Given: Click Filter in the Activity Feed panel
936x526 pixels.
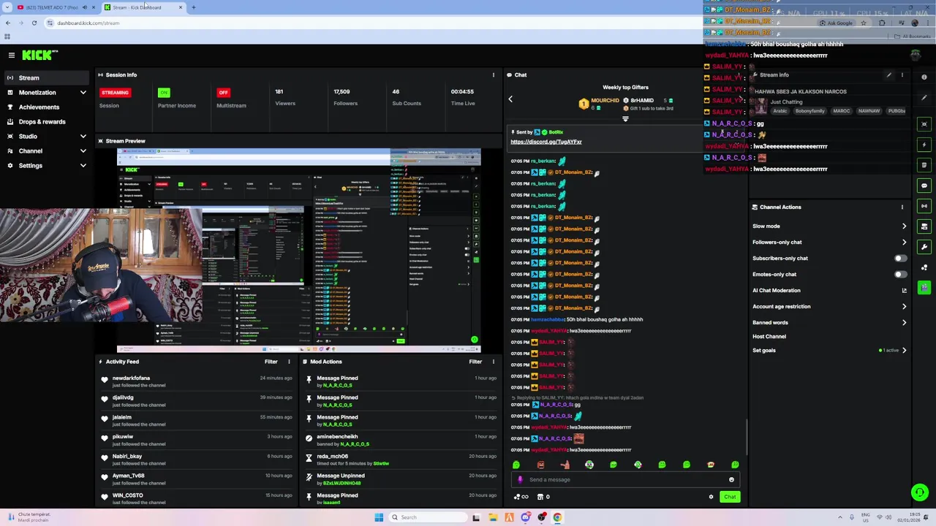Looking at the screenshot, I should tap(271, 362).
